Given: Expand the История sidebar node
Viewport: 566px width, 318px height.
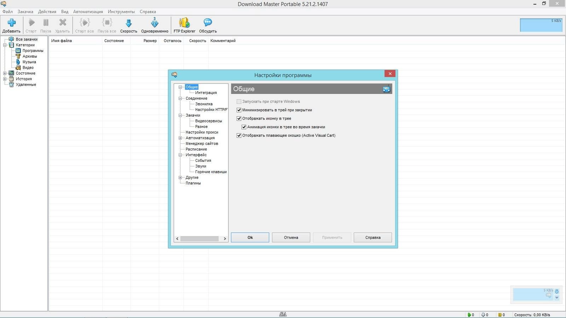Looking at the screenshot, I should (5, 79).
